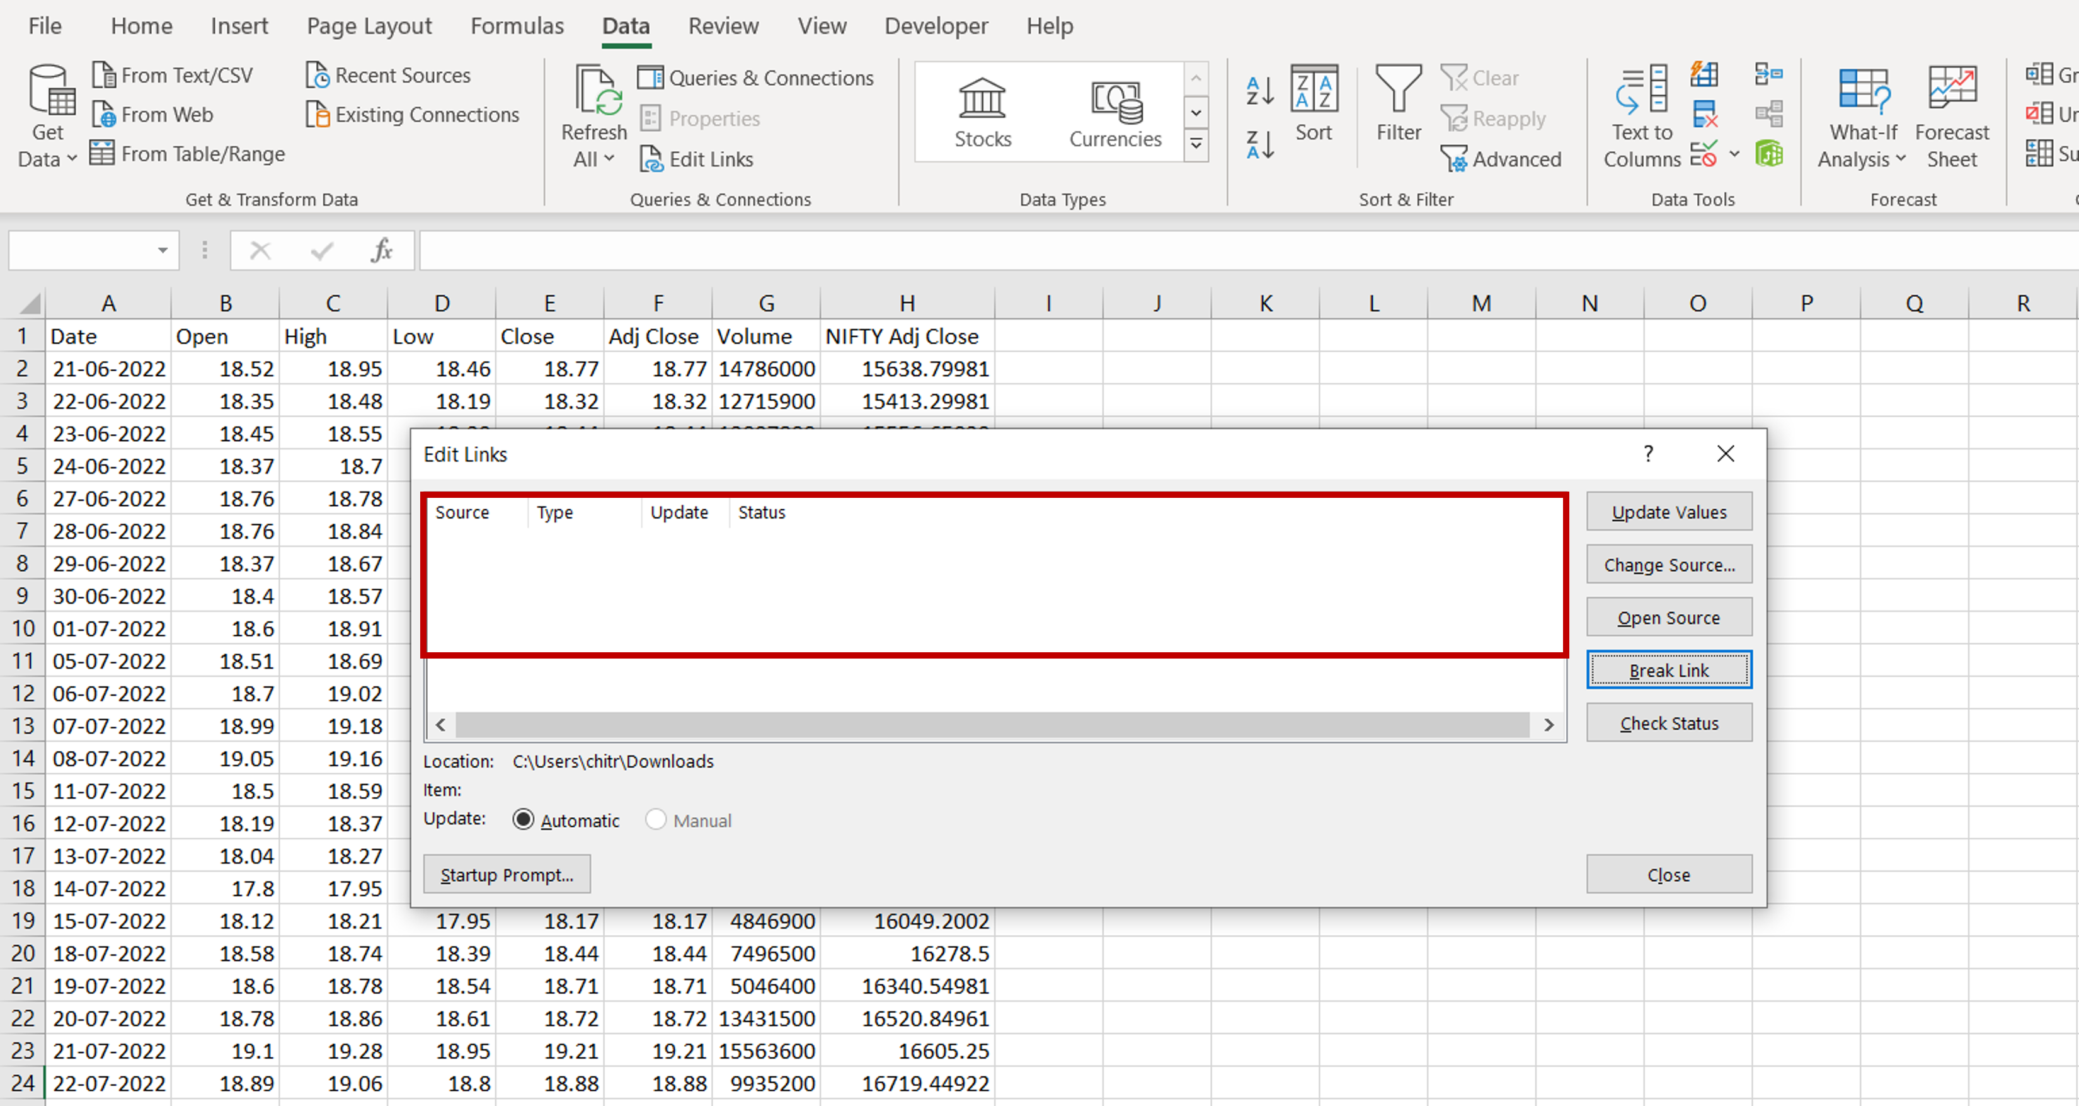Click Properties in Queries group
The height and width of the screenshot is (1106, 2079).
701,118
